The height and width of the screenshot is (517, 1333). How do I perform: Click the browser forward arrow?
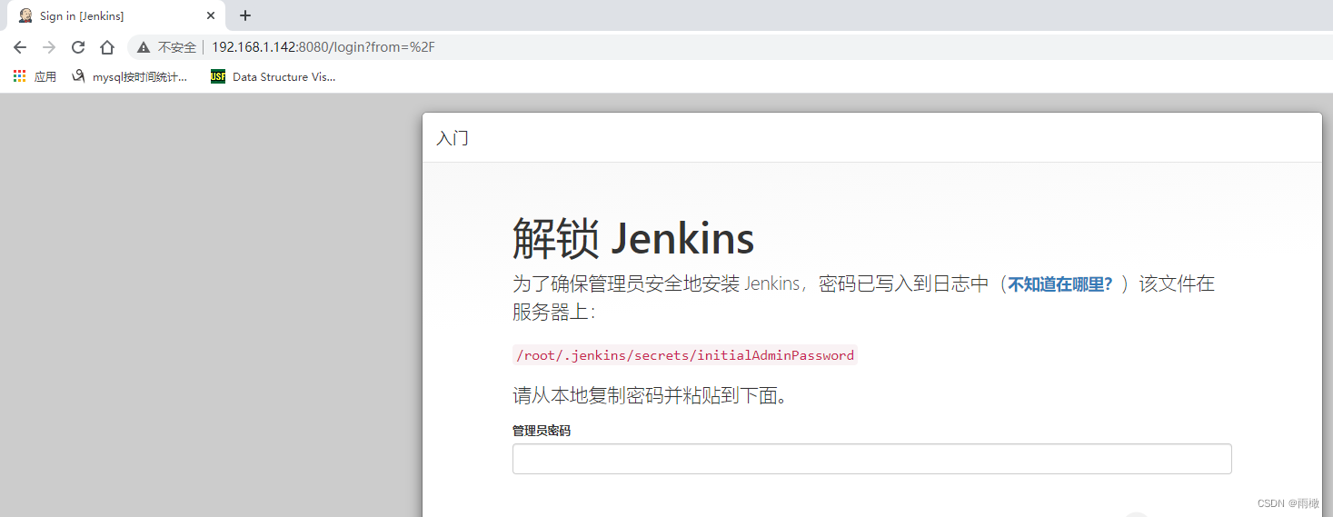coord(49,47)
